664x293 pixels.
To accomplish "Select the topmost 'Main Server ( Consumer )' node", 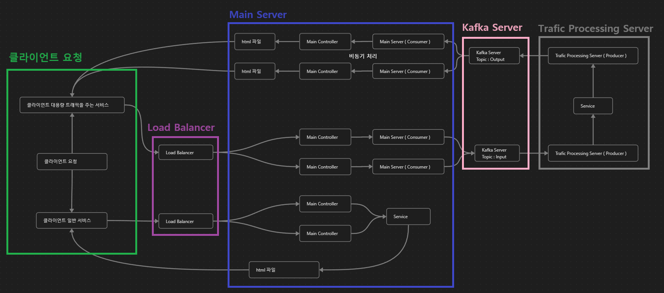I will tap(408, 41).
